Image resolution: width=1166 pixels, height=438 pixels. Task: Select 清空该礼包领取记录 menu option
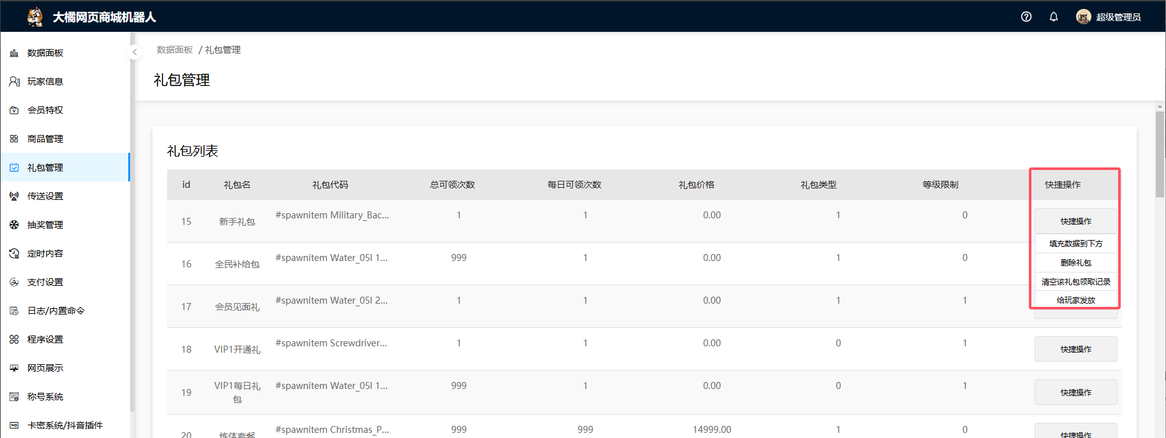click(x=1075, y=282)
